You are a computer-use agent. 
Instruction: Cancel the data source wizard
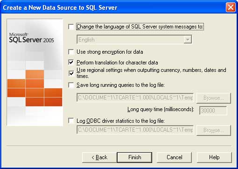tap(174, 157)
